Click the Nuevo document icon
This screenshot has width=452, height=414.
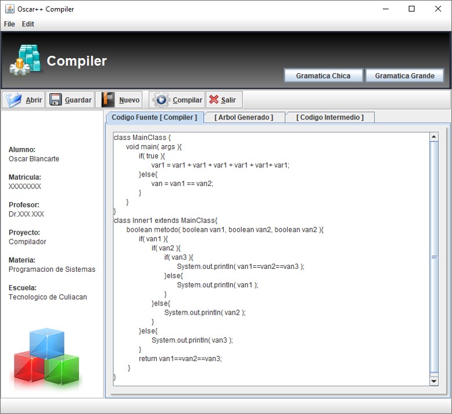tap(108, 100)
